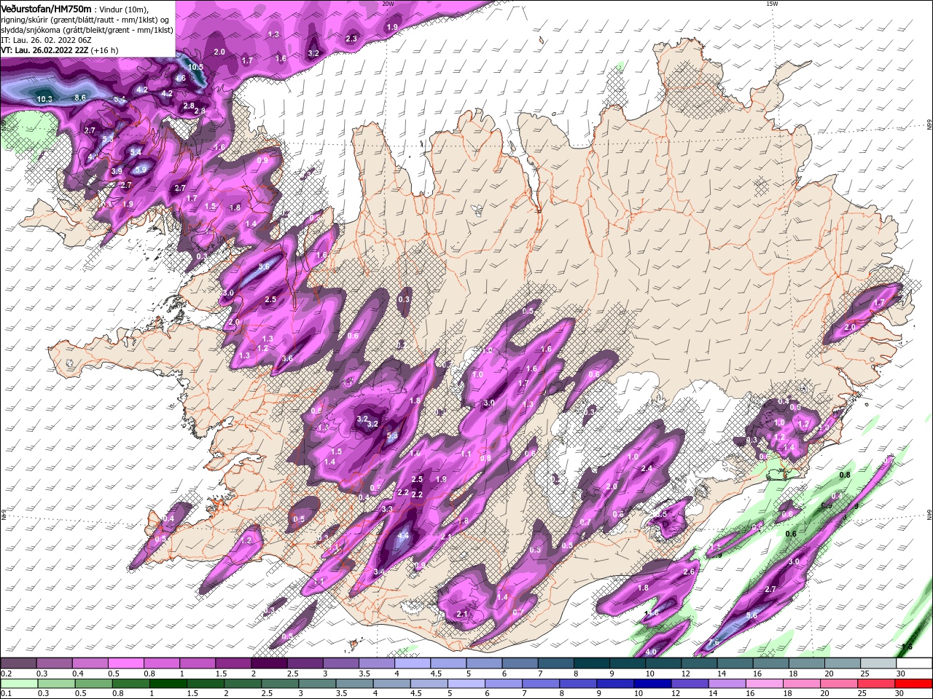Select the grey-green rain swatch between 3 and 3.5

(319, 683)
